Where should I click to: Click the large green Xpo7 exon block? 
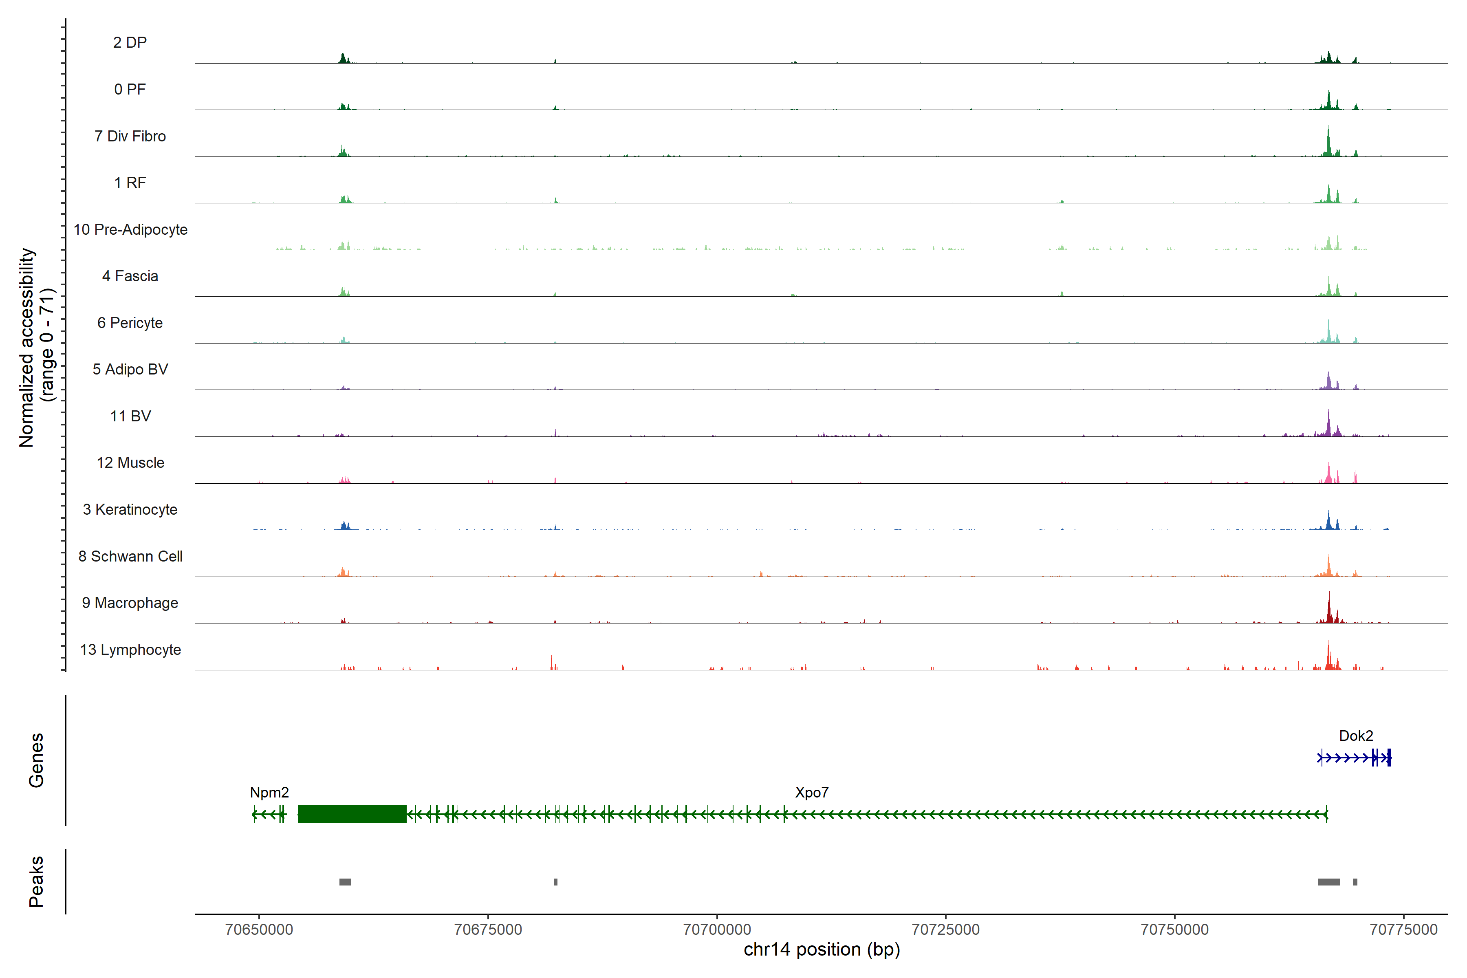pyautogui.click(x=352, y=814)
